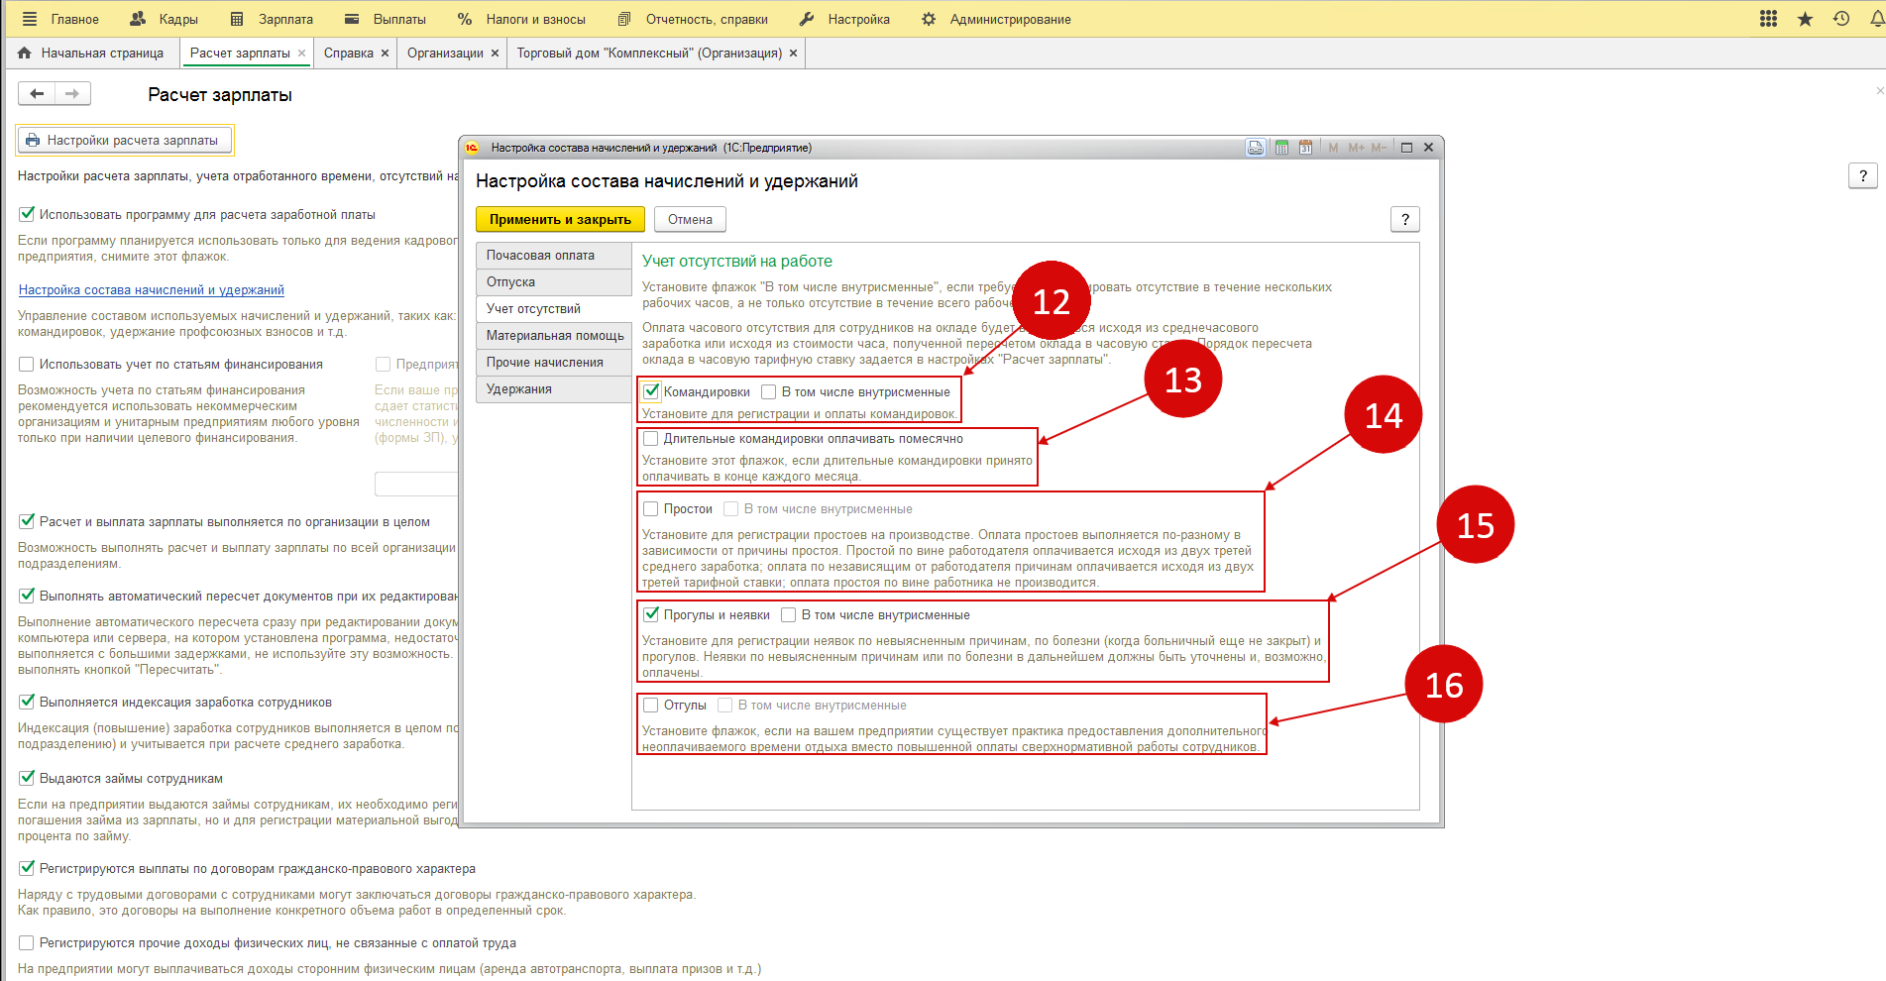Select the Учет отсутствий section
The width and height of the screenshot is (1886, 981).
(x=553, y=309)
